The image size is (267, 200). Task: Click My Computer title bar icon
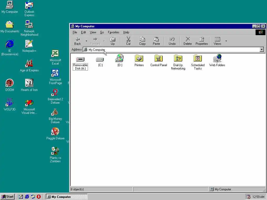click(x=73, y=26)
